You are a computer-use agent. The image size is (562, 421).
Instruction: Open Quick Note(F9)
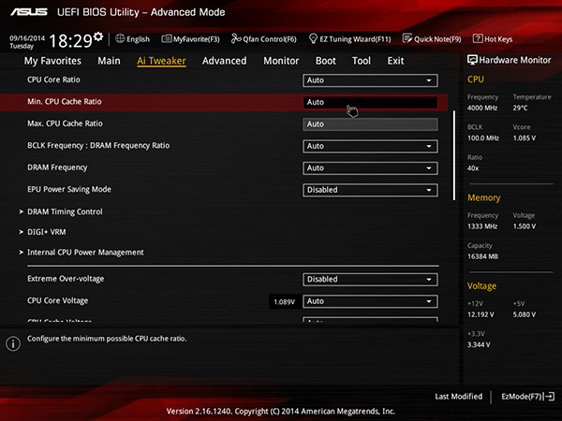tap(432, 39)
